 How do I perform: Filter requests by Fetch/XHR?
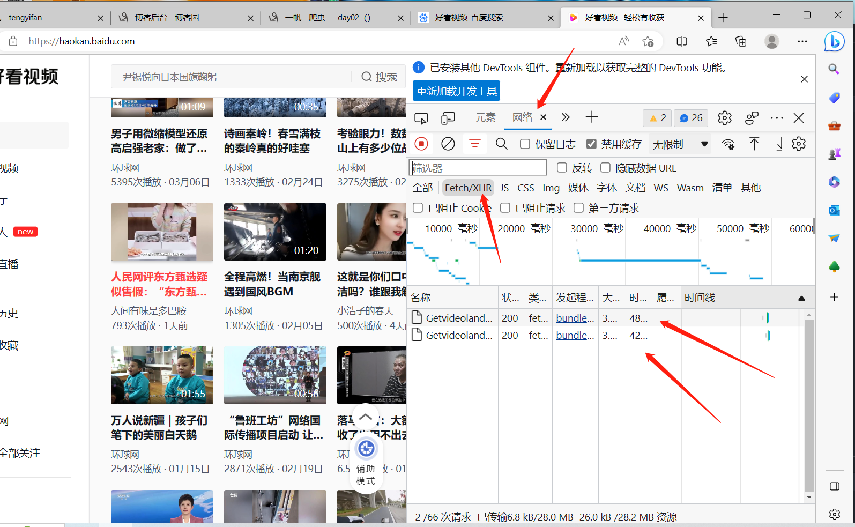[468, 188]
